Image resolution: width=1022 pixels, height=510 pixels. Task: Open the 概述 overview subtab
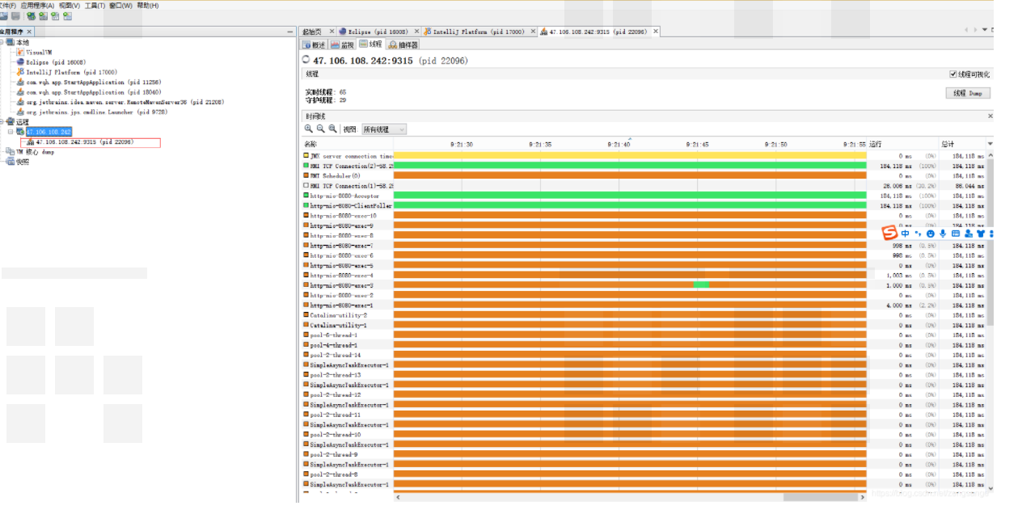click(313, 44)
